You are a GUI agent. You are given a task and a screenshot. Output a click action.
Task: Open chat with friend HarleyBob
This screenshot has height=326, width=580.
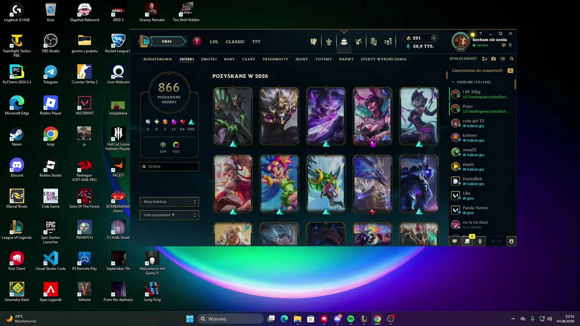482,181
